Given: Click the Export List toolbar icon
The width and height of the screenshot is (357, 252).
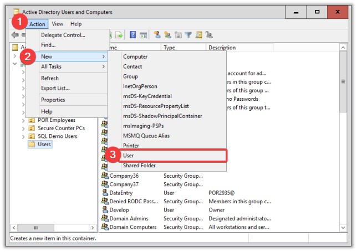Looking at the screenshot, I should (119, 35).
